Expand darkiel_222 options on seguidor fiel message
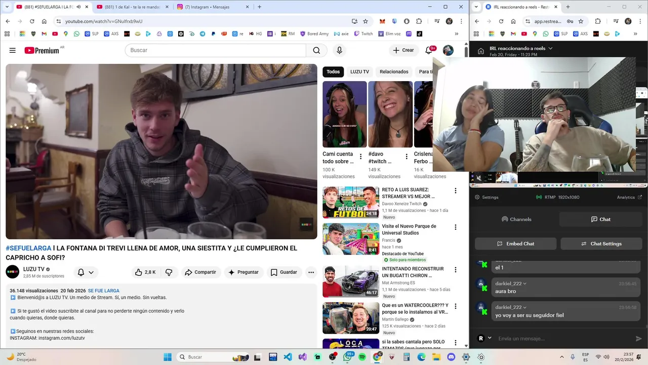648x365 pixels. click(524, 307)
